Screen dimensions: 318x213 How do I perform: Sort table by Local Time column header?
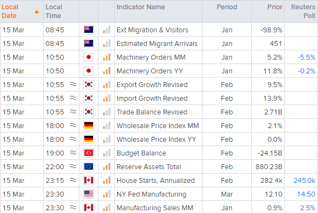[54, 11]
